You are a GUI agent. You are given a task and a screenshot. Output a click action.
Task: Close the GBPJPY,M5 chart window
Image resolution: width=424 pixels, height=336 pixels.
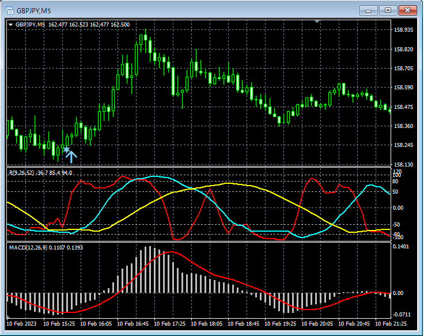pyautogui.click(x=408, y=10)
